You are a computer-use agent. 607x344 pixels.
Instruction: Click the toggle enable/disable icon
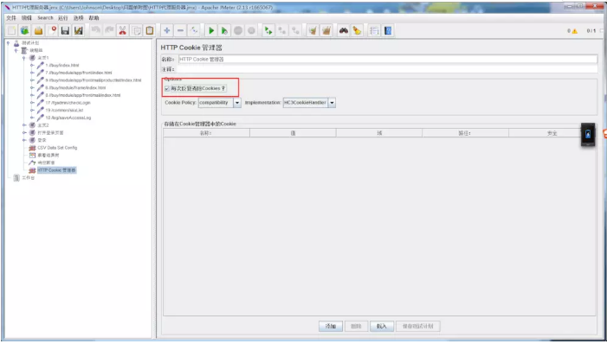[194, 30]
